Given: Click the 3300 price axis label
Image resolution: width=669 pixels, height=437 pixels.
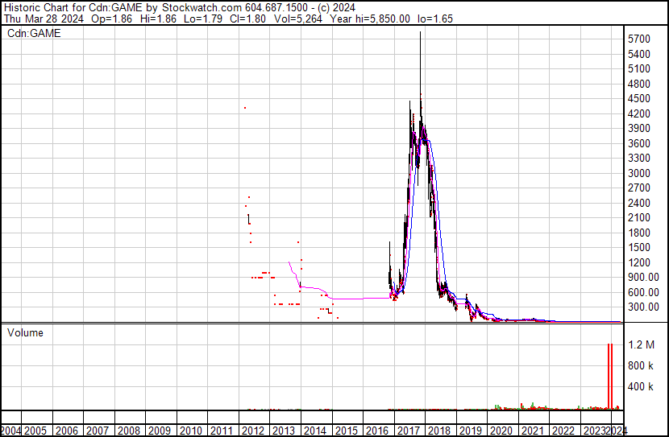Looking at the screenshot, I should tap(639, 158).
